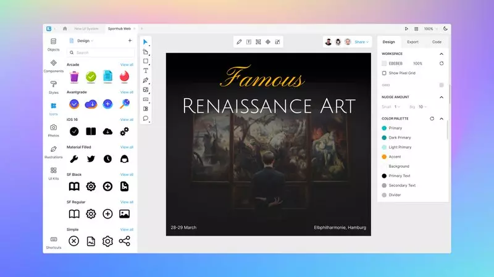Select the Text tool
Viewport: 494px width, 277px height.
pos(145,70)
